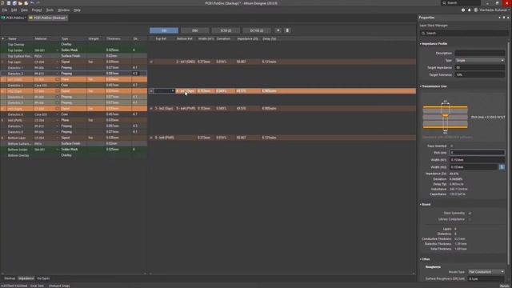Click the open folder icon in the title bar
This screenshot has height=288, width=512.
[x=20, y=3]
